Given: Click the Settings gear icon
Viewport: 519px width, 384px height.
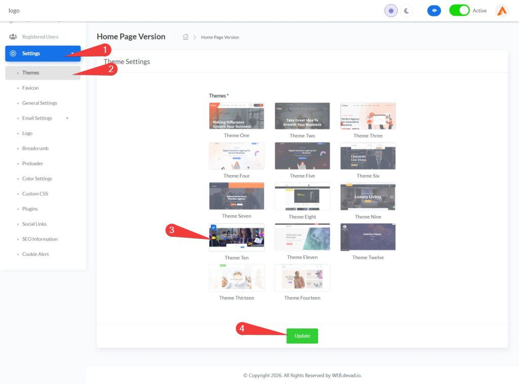Looking at the screenshot, I should [x=13, y=53].
